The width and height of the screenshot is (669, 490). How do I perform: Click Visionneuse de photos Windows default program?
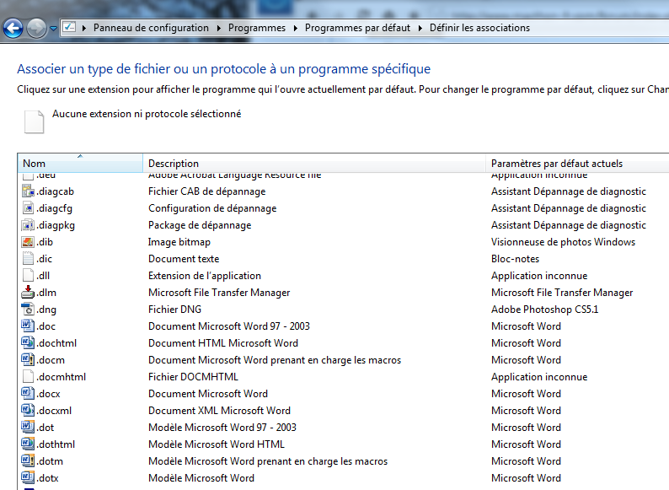pyautogui.click(x=563, y=242)
